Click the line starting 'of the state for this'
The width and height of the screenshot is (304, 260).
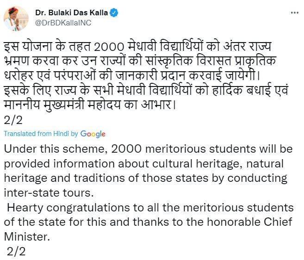pos(148,222)
